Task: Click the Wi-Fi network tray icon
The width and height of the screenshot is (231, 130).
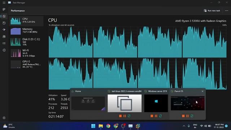Action: [x=201, y=126]
